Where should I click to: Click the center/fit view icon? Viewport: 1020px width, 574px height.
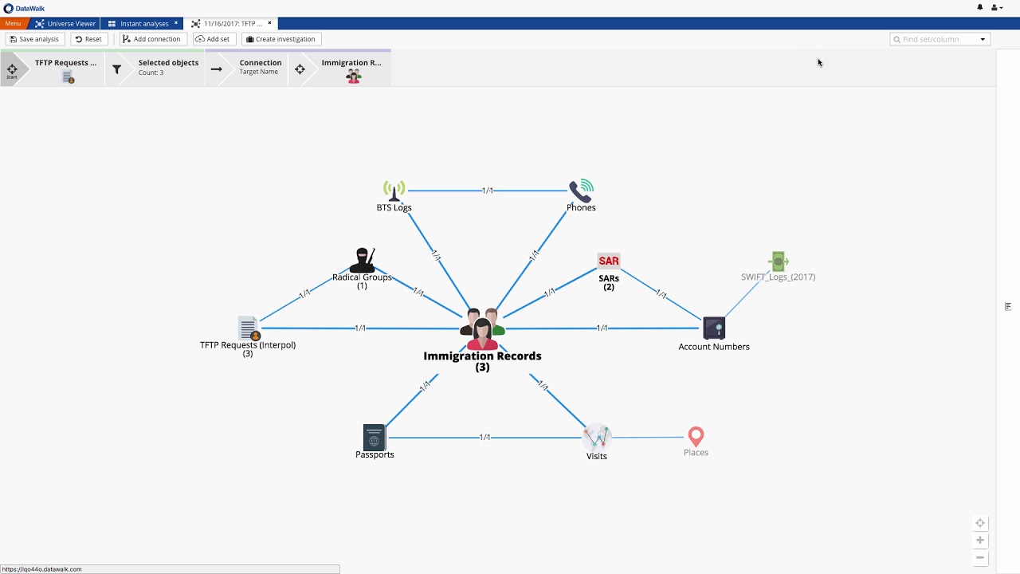[980, 523]
